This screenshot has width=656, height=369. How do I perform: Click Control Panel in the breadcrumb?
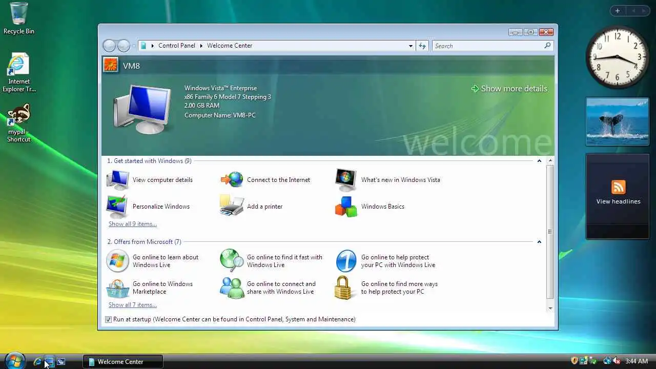click(x=177, y=46)
